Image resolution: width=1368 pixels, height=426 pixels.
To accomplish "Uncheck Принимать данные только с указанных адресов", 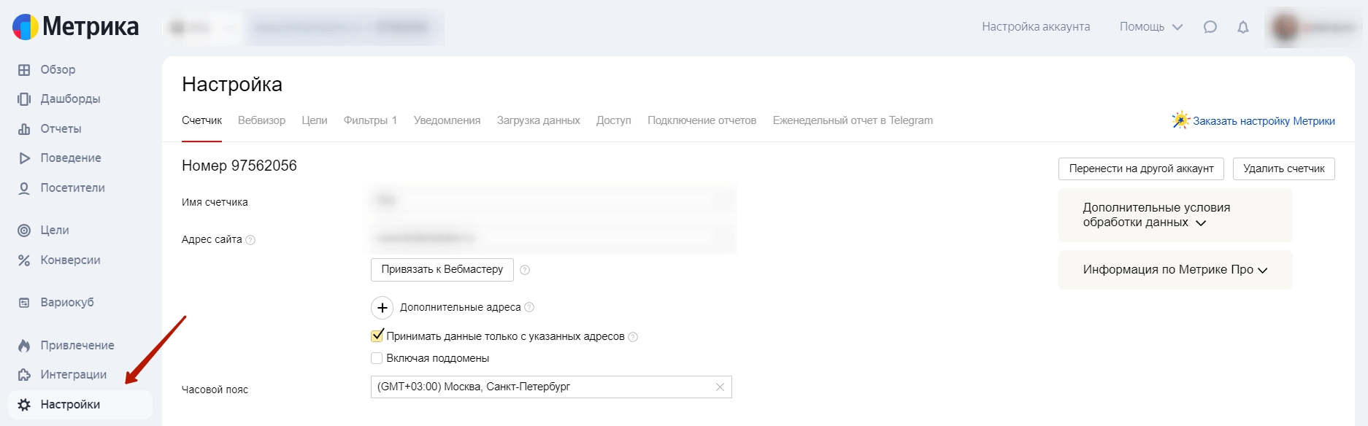I will (x=377, y=336).
